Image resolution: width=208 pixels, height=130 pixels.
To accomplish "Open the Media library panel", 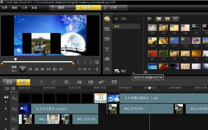I will 107,19.
